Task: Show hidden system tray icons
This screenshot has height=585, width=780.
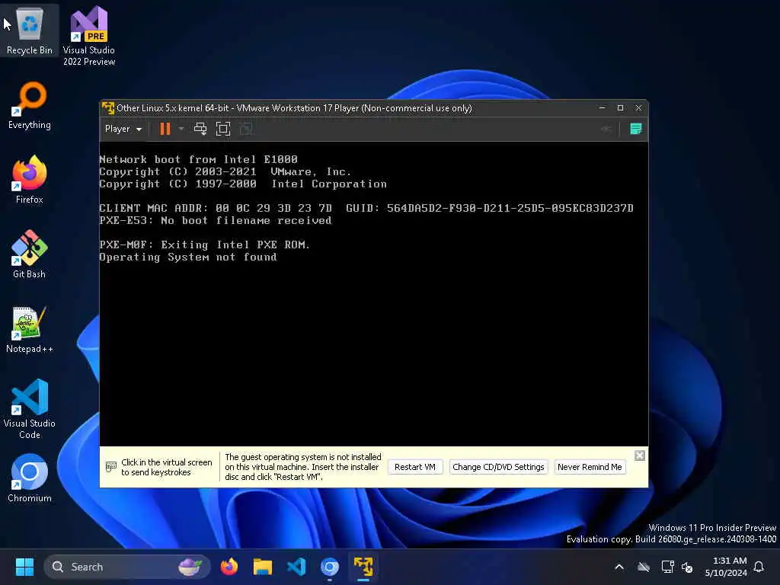Action: pyautogui.click(x=619, y=567)
